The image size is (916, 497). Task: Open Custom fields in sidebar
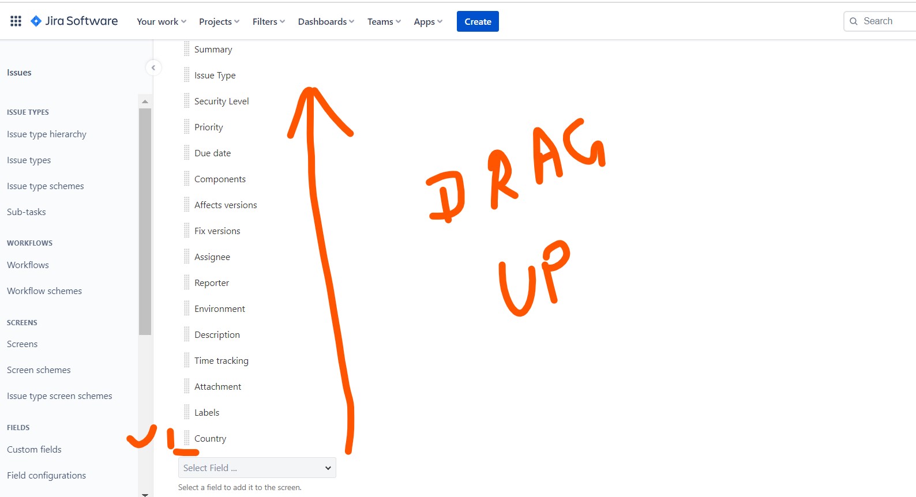pyautogui.click(x=34, y=449)
